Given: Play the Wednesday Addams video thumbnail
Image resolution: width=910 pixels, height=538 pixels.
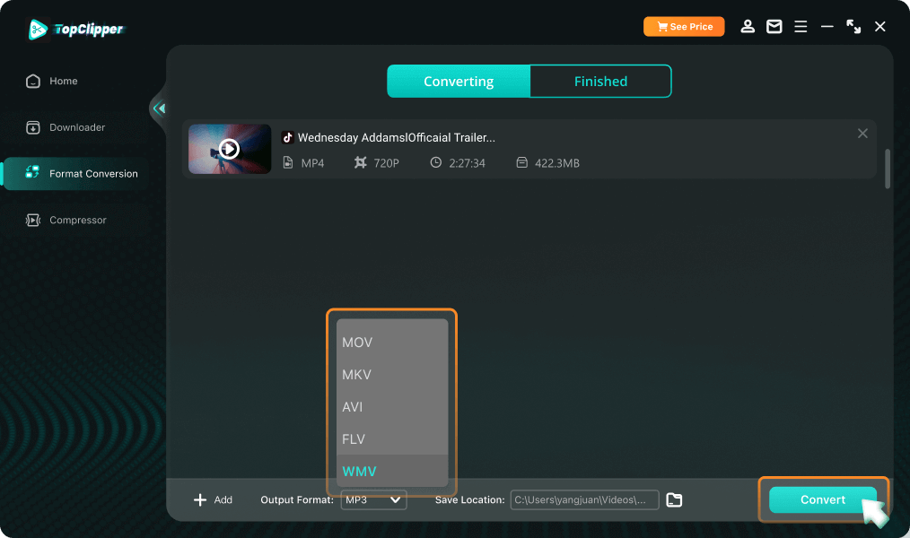Looking at the screenshot, I should (230, 149).
